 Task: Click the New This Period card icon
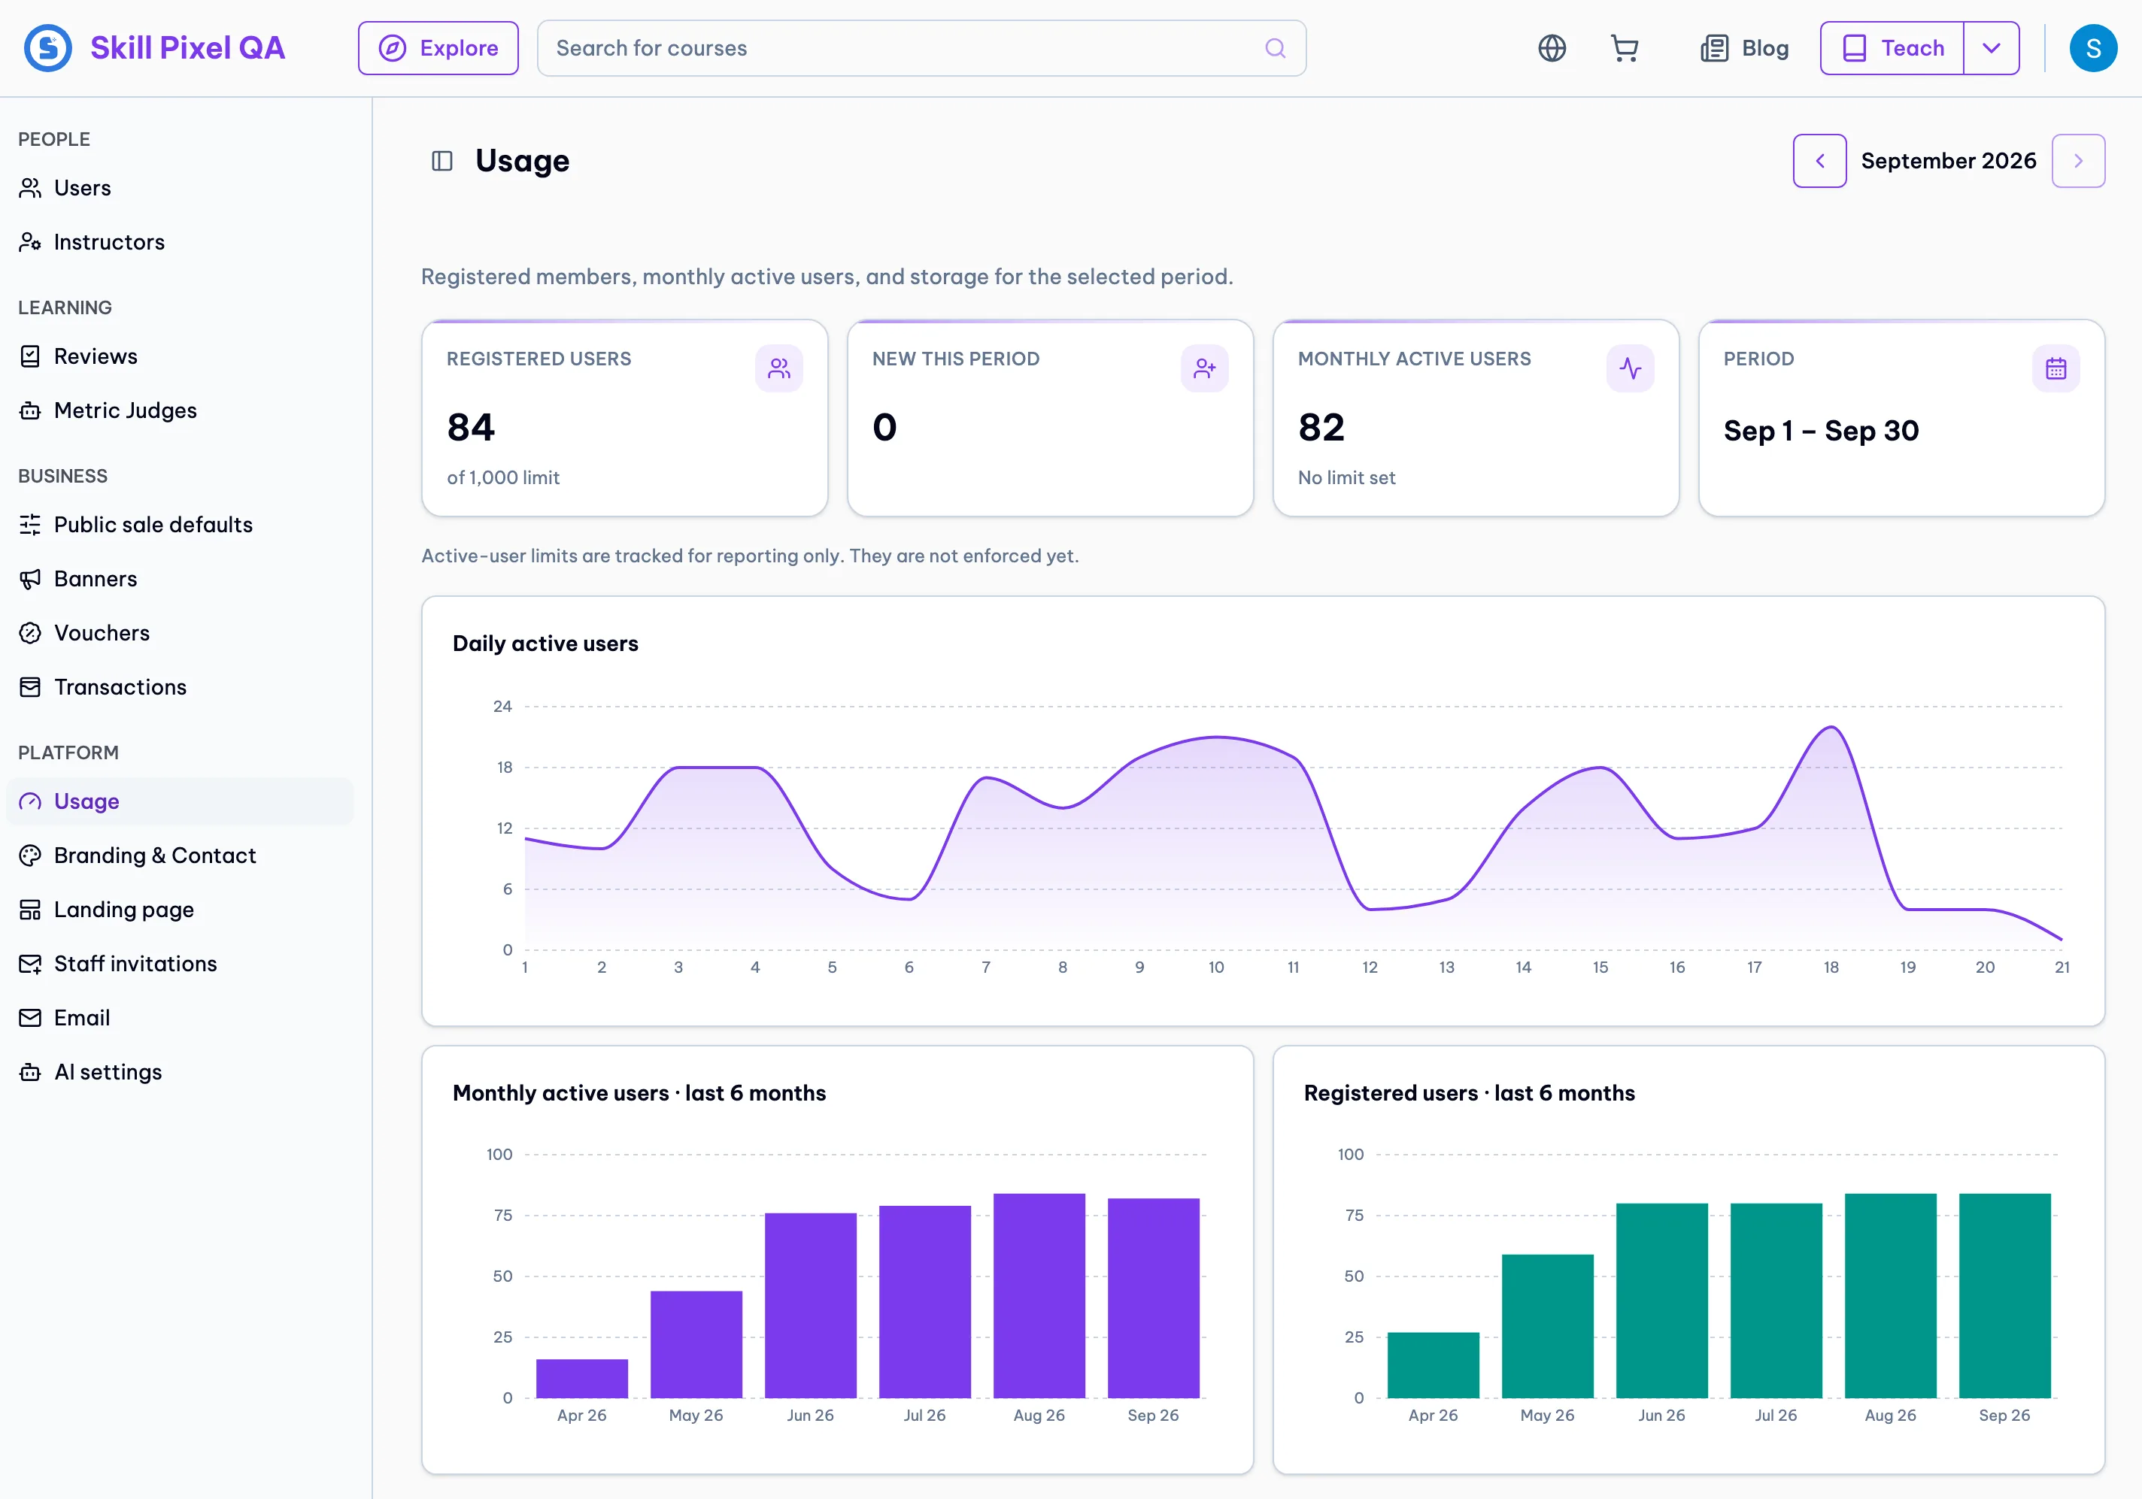click(1204, 368)
